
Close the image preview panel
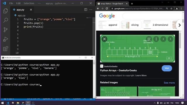click(x=105, y=39)
